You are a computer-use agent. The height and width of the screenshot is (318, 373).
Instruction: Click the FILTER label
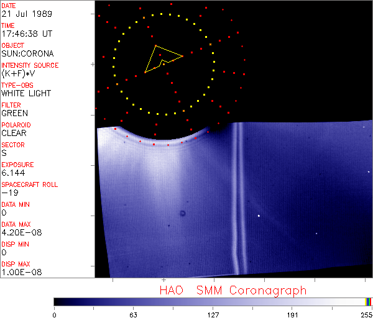click(11, 105)
